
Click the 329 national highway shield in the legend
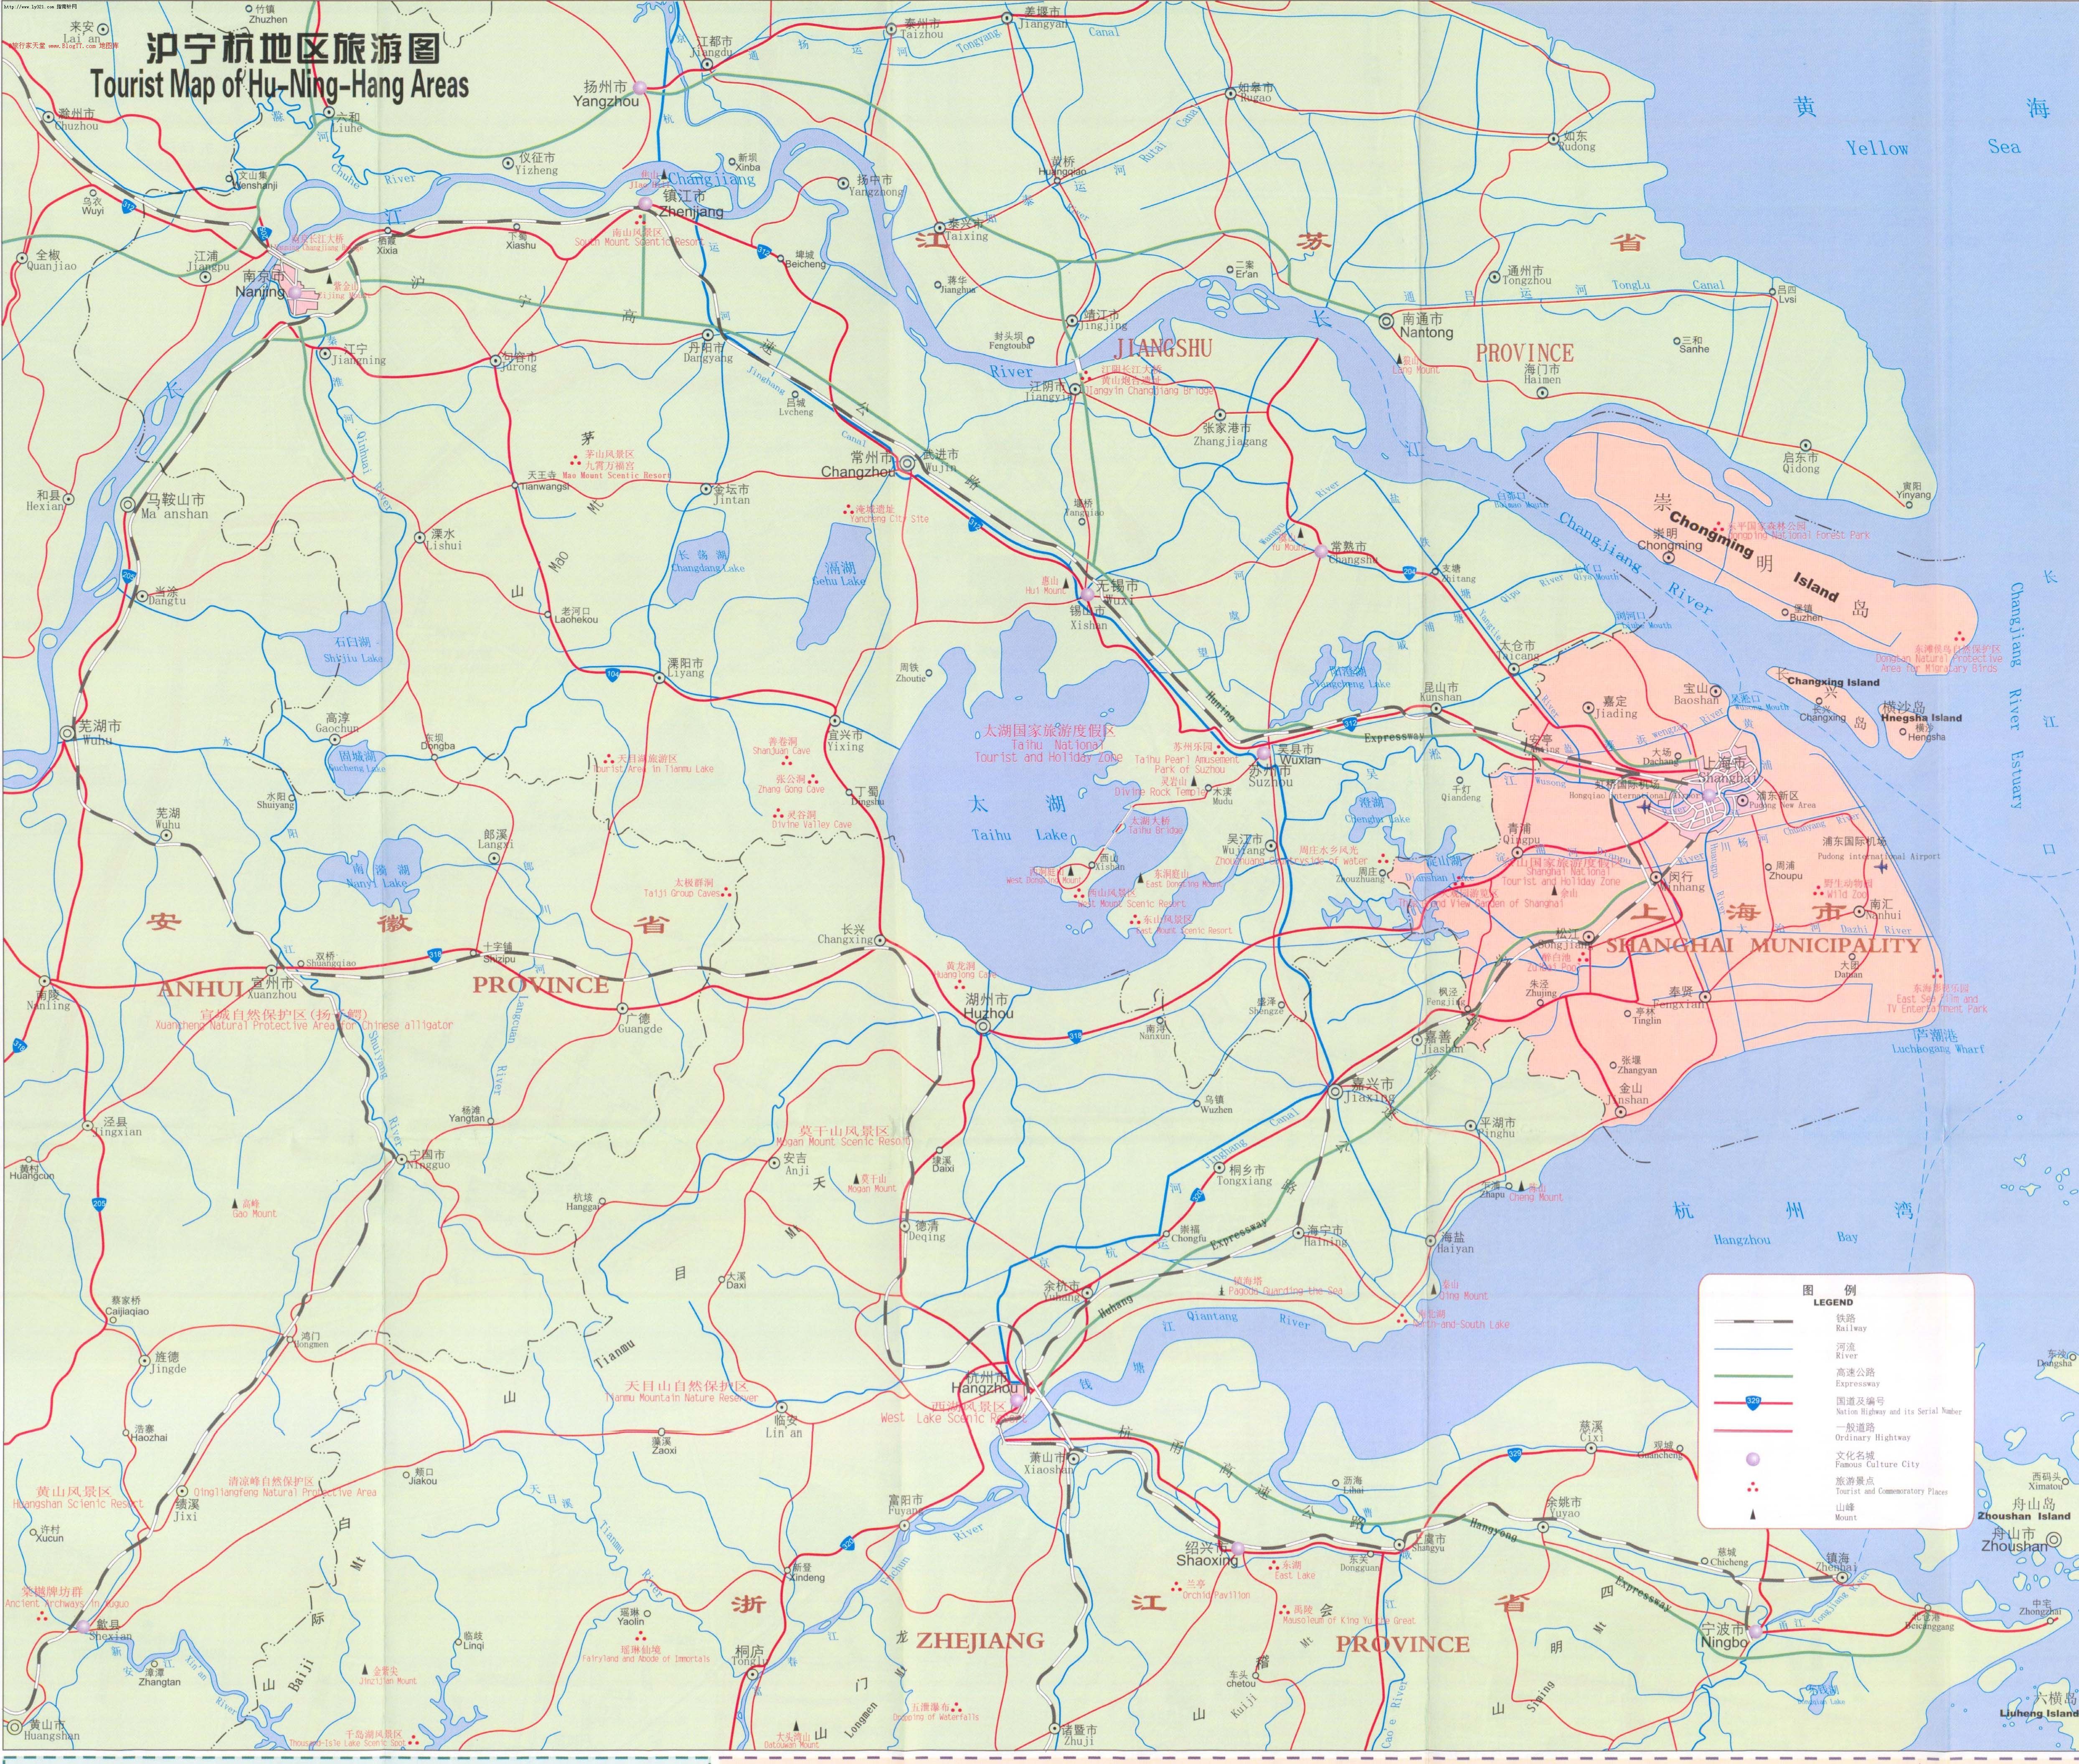[x=1753, y=1403]
